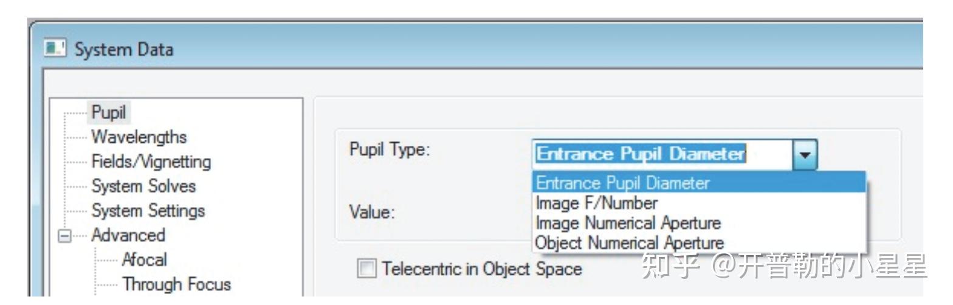The width and height of the screenshot is (953, 305).
Task: Open Wavelengths settings in the tree
Action: point(139,135)
